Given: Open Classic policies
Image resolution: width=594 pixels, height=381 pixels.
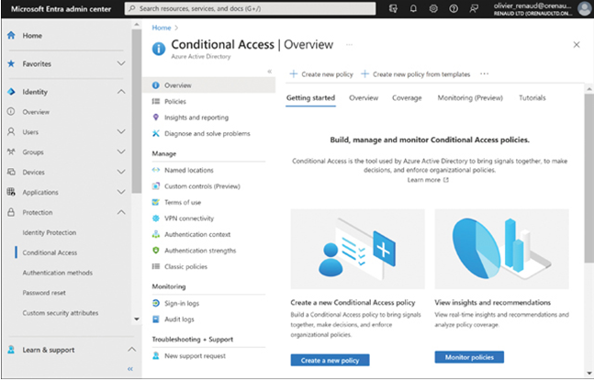Looking at the screenshot, I should 185,266.
